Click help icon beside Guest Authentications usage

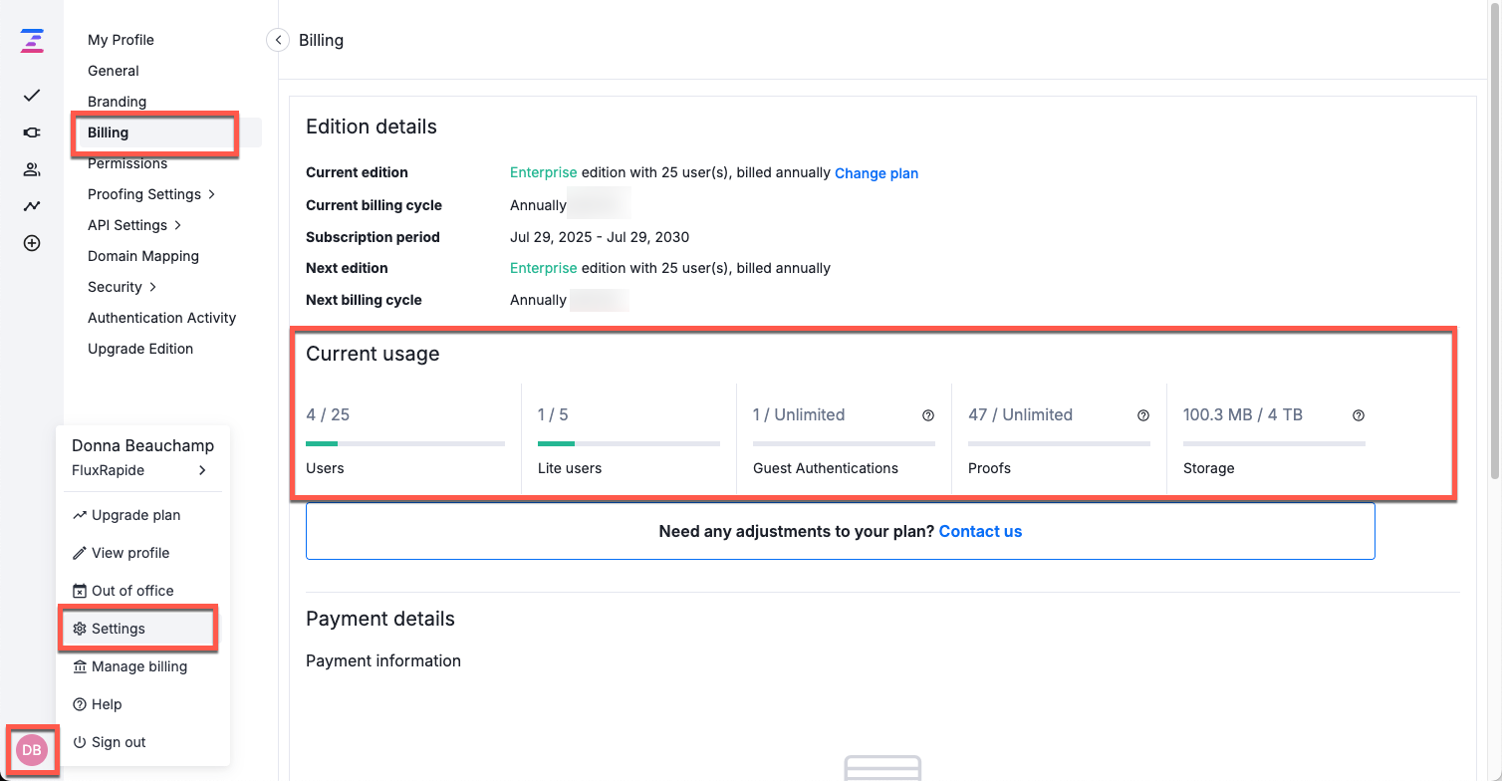point(927,415)
